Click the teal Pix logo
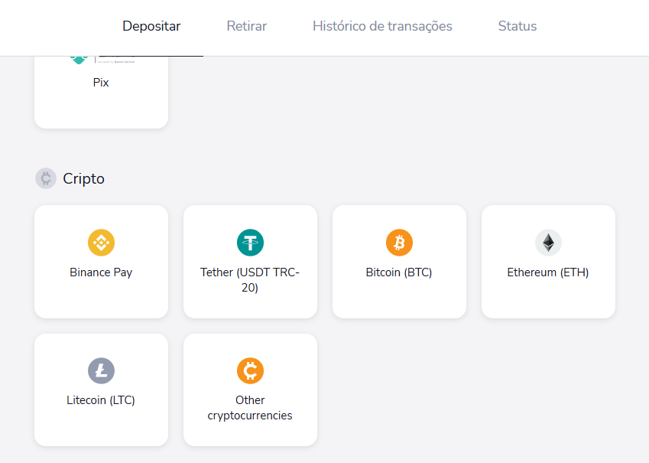Screen dimensions: 649x463 79,60
